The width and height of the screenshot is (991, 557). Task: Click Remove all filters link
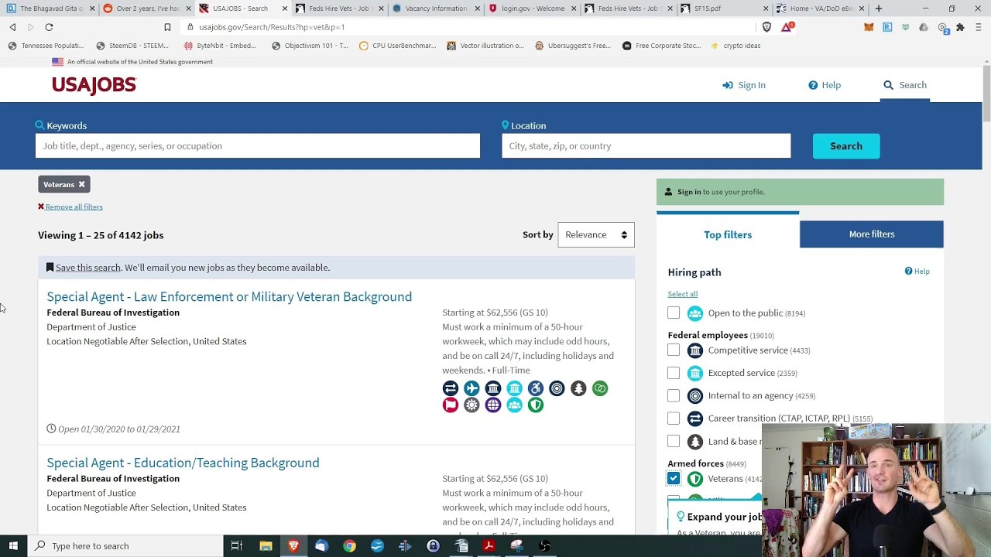point(70,207)
